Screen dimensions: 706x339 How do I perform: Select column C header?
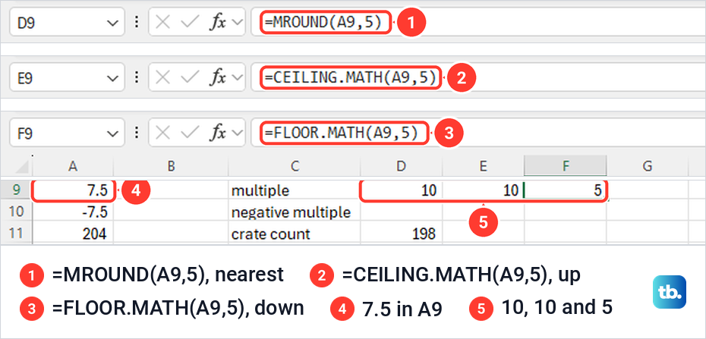294,166
